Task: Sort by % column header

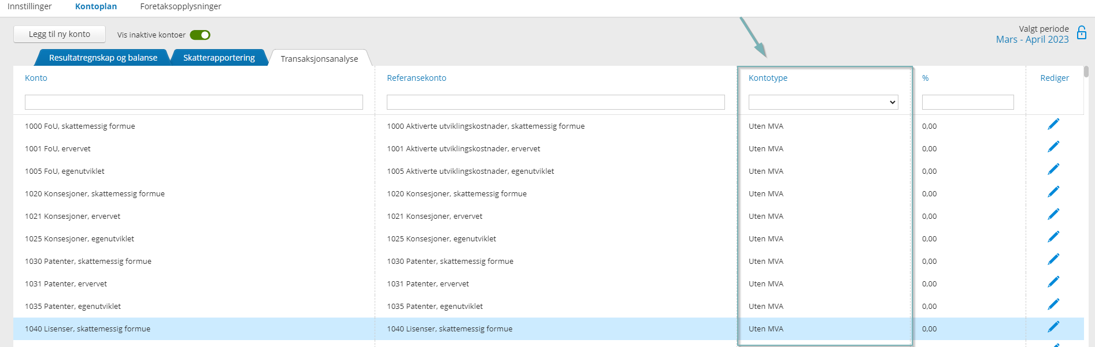Action: click(x=925, y=78)
